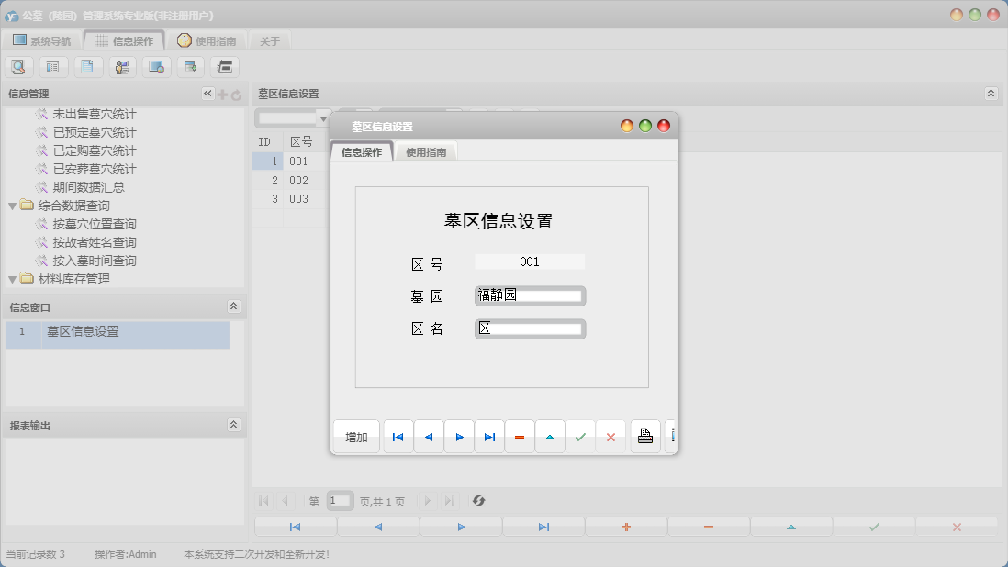Switch to 使用指南 tab inside the dialog

[426, 152]
